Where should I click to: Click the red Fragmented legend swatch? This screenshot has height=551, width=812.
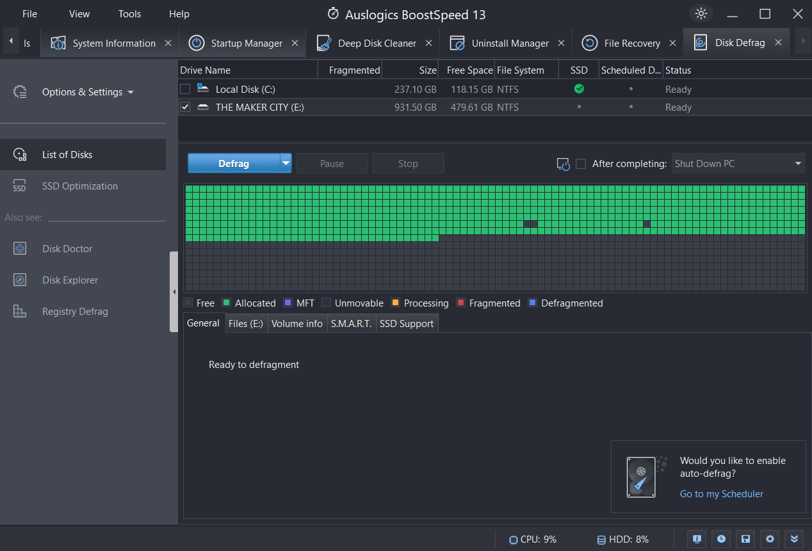460,303
